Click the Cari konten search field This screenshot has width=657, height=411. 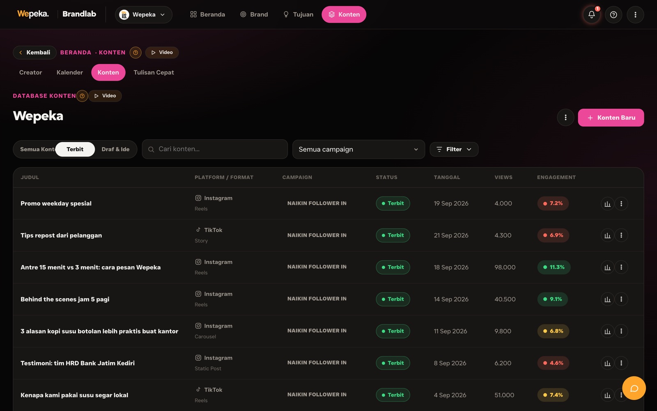[x=215, y=149]
